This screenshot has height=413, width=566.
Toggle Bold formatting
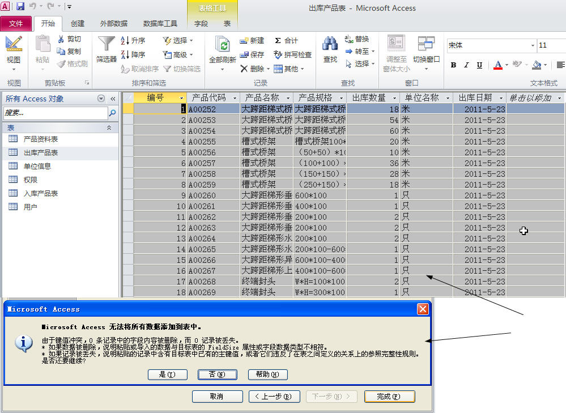click(x=453, y=65)
